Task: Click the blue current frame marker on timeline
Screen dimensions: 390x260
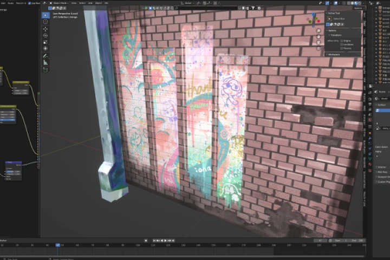Action: (57, 245)
